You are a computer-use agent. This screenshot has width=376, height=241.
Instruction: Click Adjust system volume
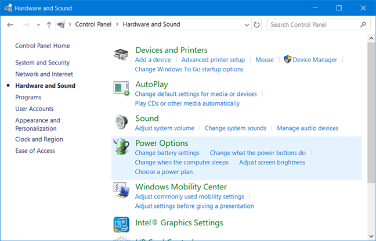coord(165,128)
